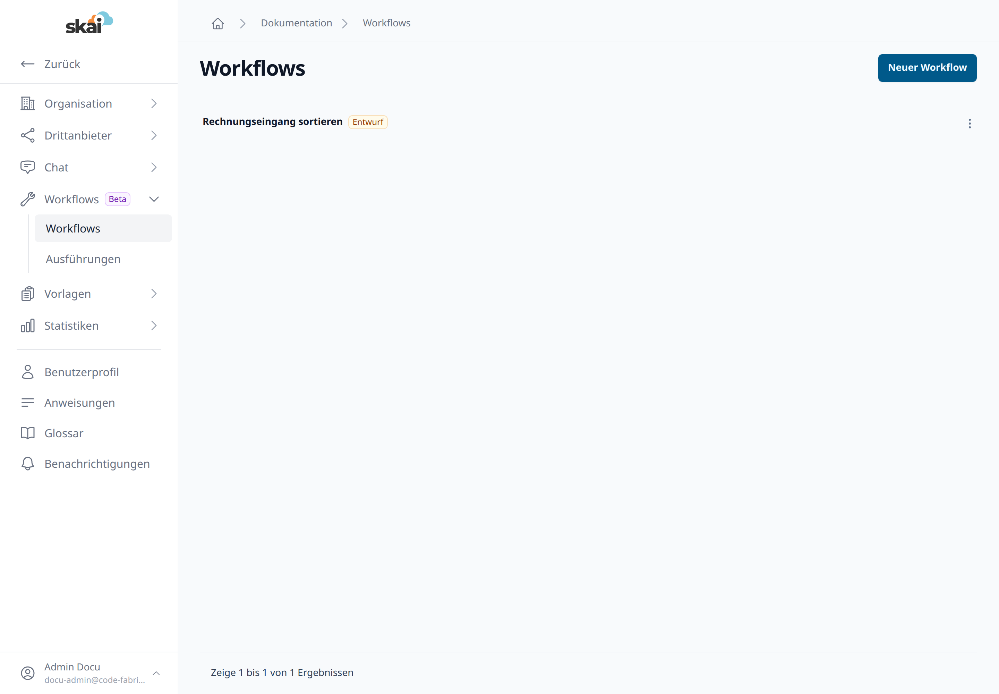Viewport: 999px width, 694px height.
Task: Click the Statistiken bar chart icon
Action: (x=27, y=326)
